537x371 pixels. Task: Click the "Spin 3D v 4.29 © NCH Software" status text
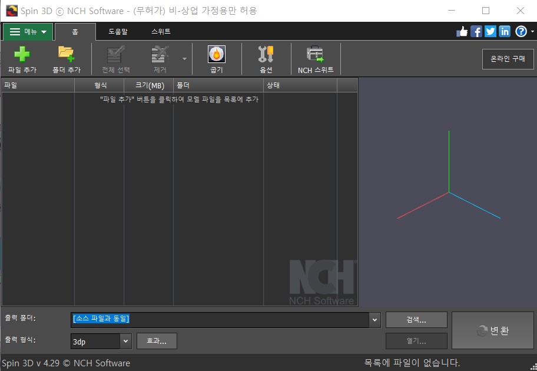click(66, 363)
